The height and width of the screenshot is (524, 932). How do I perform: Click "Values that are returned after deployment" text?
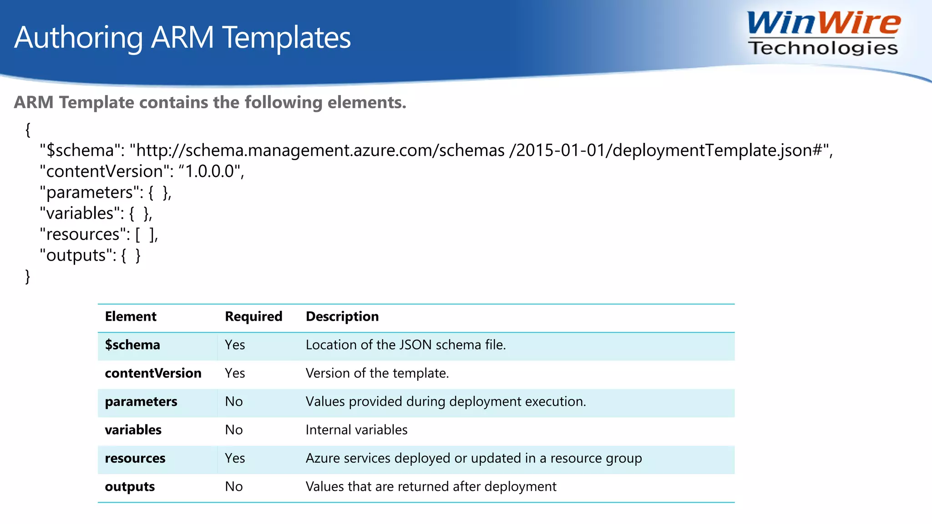(431, 487)
